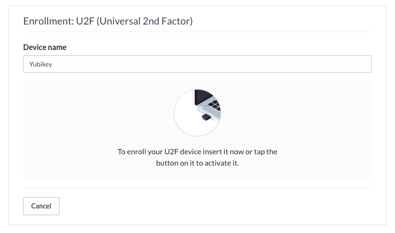The height and width of the screenshot is (233, 395).
Task: Click the blank footer area beside Cancel
Action: (x=213, y=206)
